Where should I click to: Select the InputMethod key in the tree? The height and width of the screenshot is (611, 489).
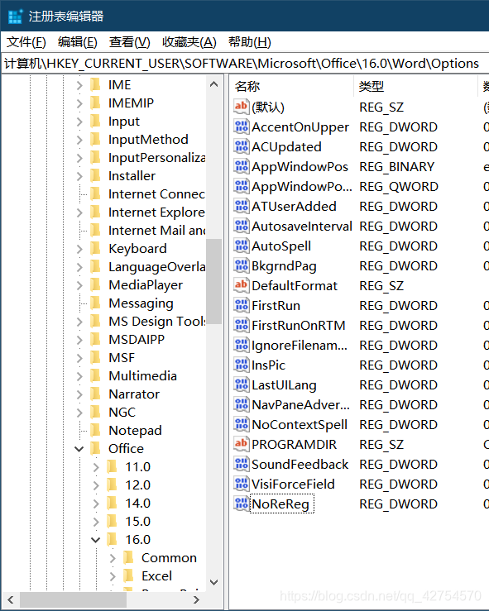148,140
